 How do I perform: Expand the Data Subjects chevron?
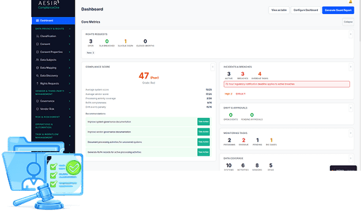point(69,60)
